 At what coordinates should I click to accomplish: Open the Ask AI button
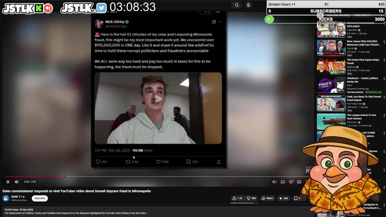click(x=283, y=198)
